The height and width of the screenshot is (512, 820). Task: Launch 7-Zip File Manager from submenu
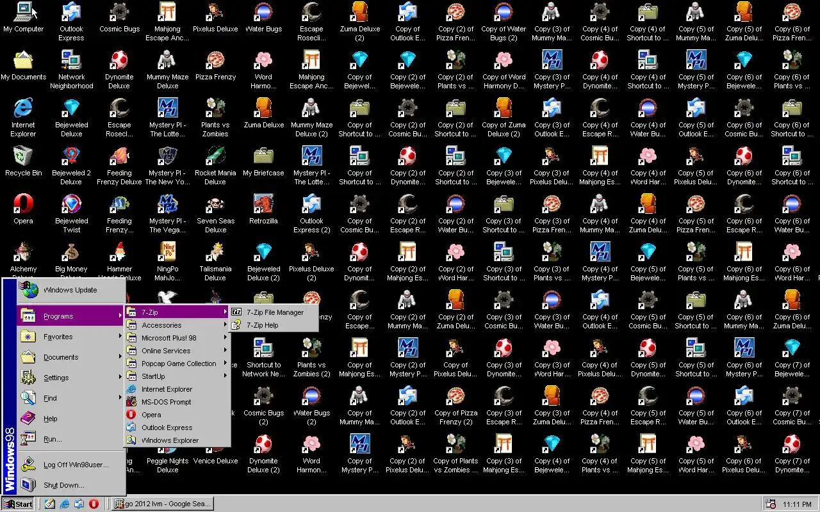pos(274,312)
